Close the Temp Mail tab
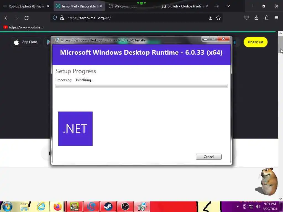 click(101, 6)
